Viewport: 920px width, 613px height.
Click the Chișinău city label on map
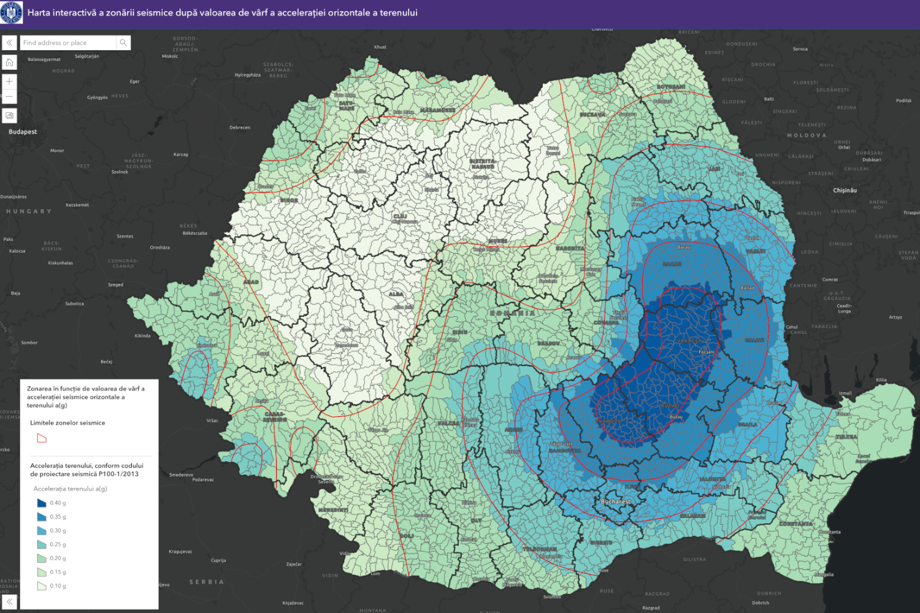(x=845, y=191)
